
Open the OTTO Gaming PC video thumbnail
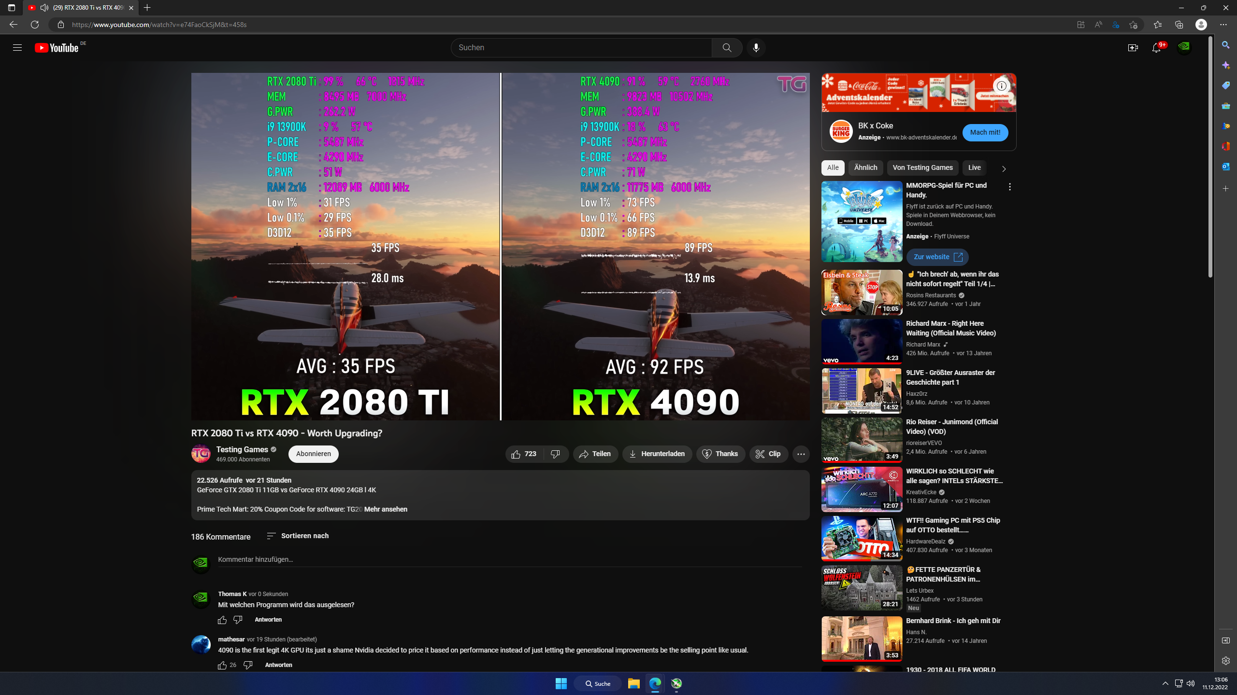[x=862, y=538]
